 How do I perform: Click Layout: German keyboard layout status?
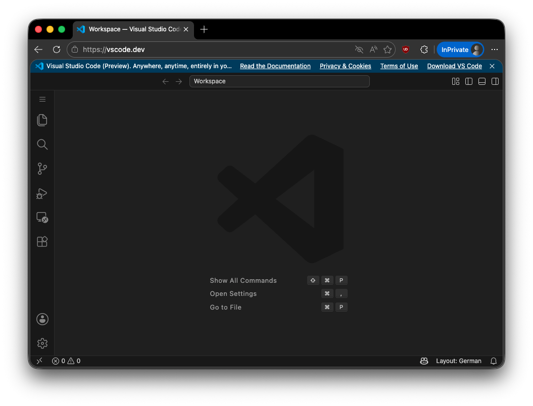[x=459, y=361]
